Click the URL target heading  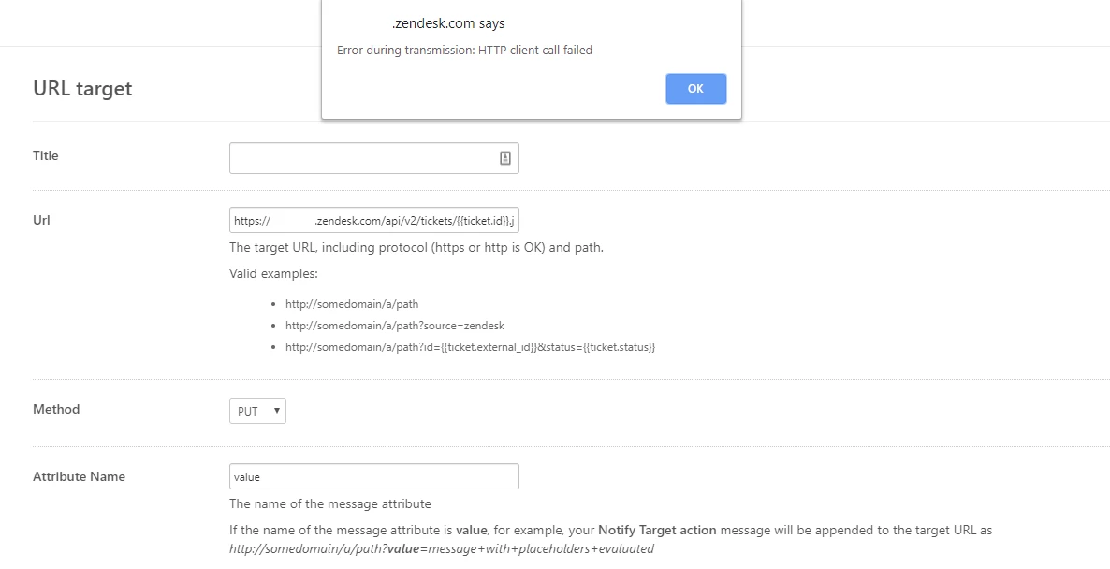tap(82, 89)
